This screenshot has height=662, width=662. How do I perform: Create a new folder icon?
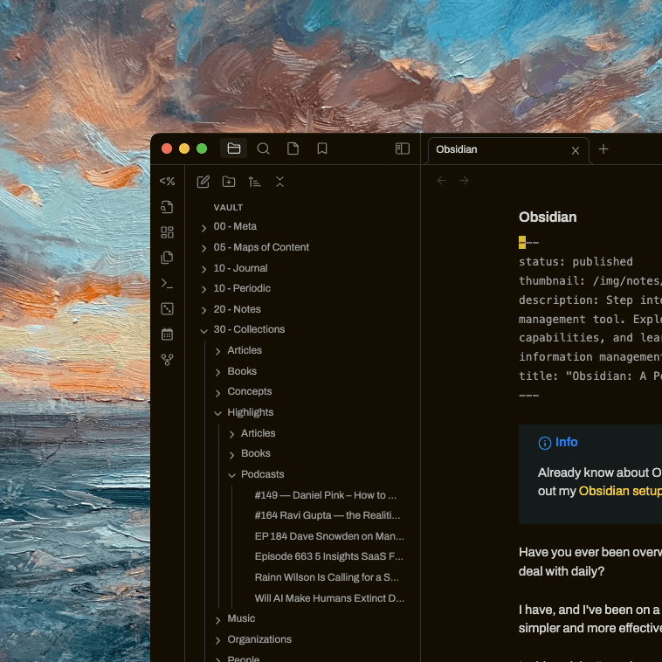point(229,182)
